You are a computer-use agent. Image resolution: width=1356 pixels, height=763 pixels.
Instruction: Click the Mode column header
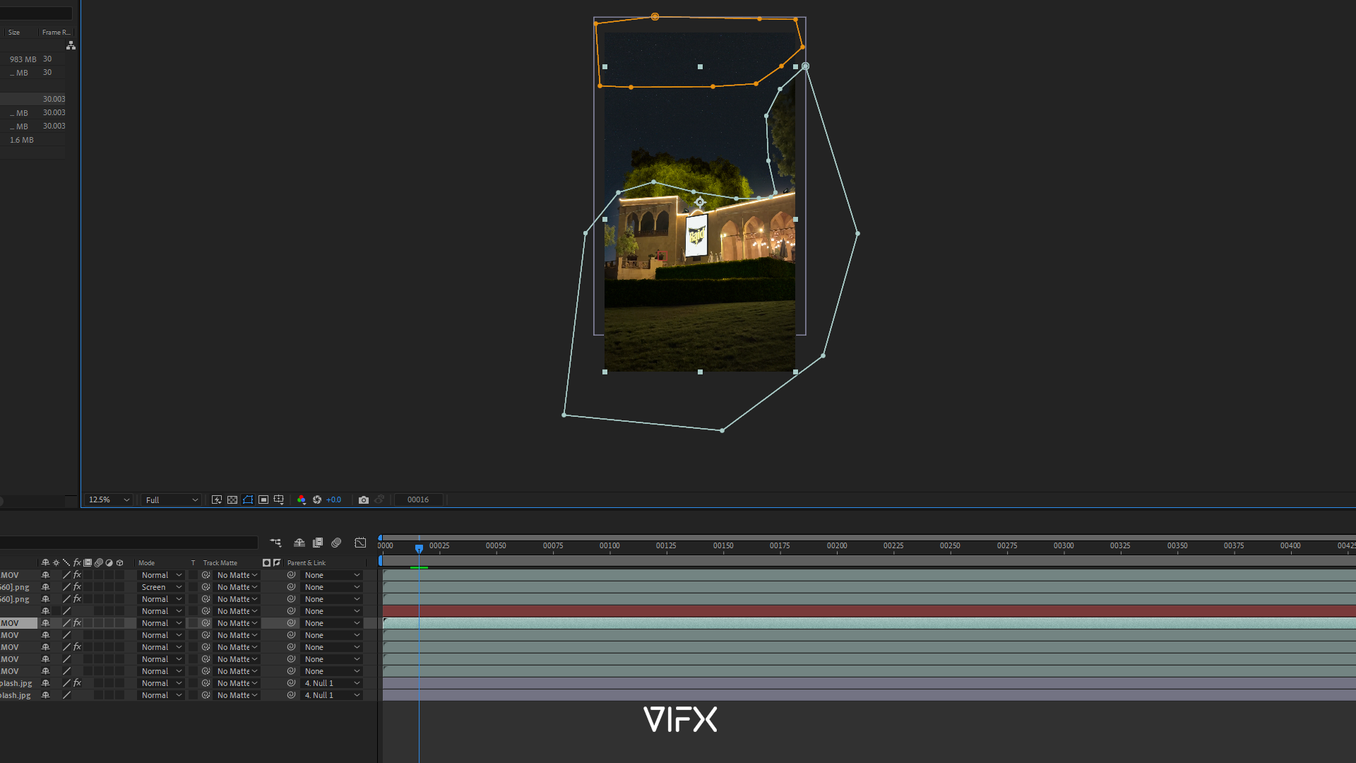tap(146, 563)
